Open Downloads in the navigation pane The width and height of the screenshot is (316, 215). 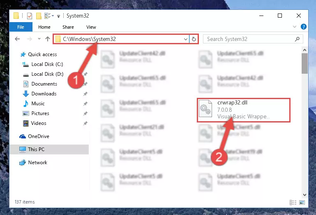pos(44,94)
